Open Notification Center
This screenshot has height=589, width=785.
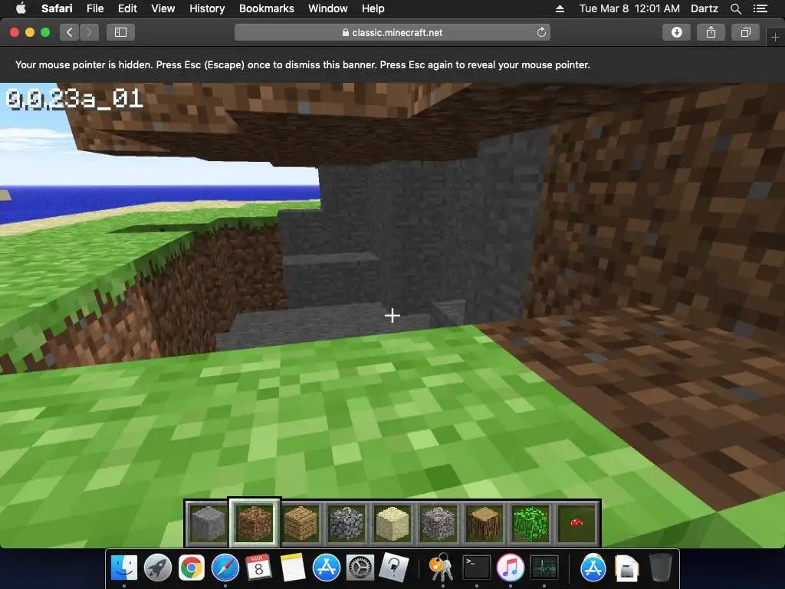tap(760, 8)
